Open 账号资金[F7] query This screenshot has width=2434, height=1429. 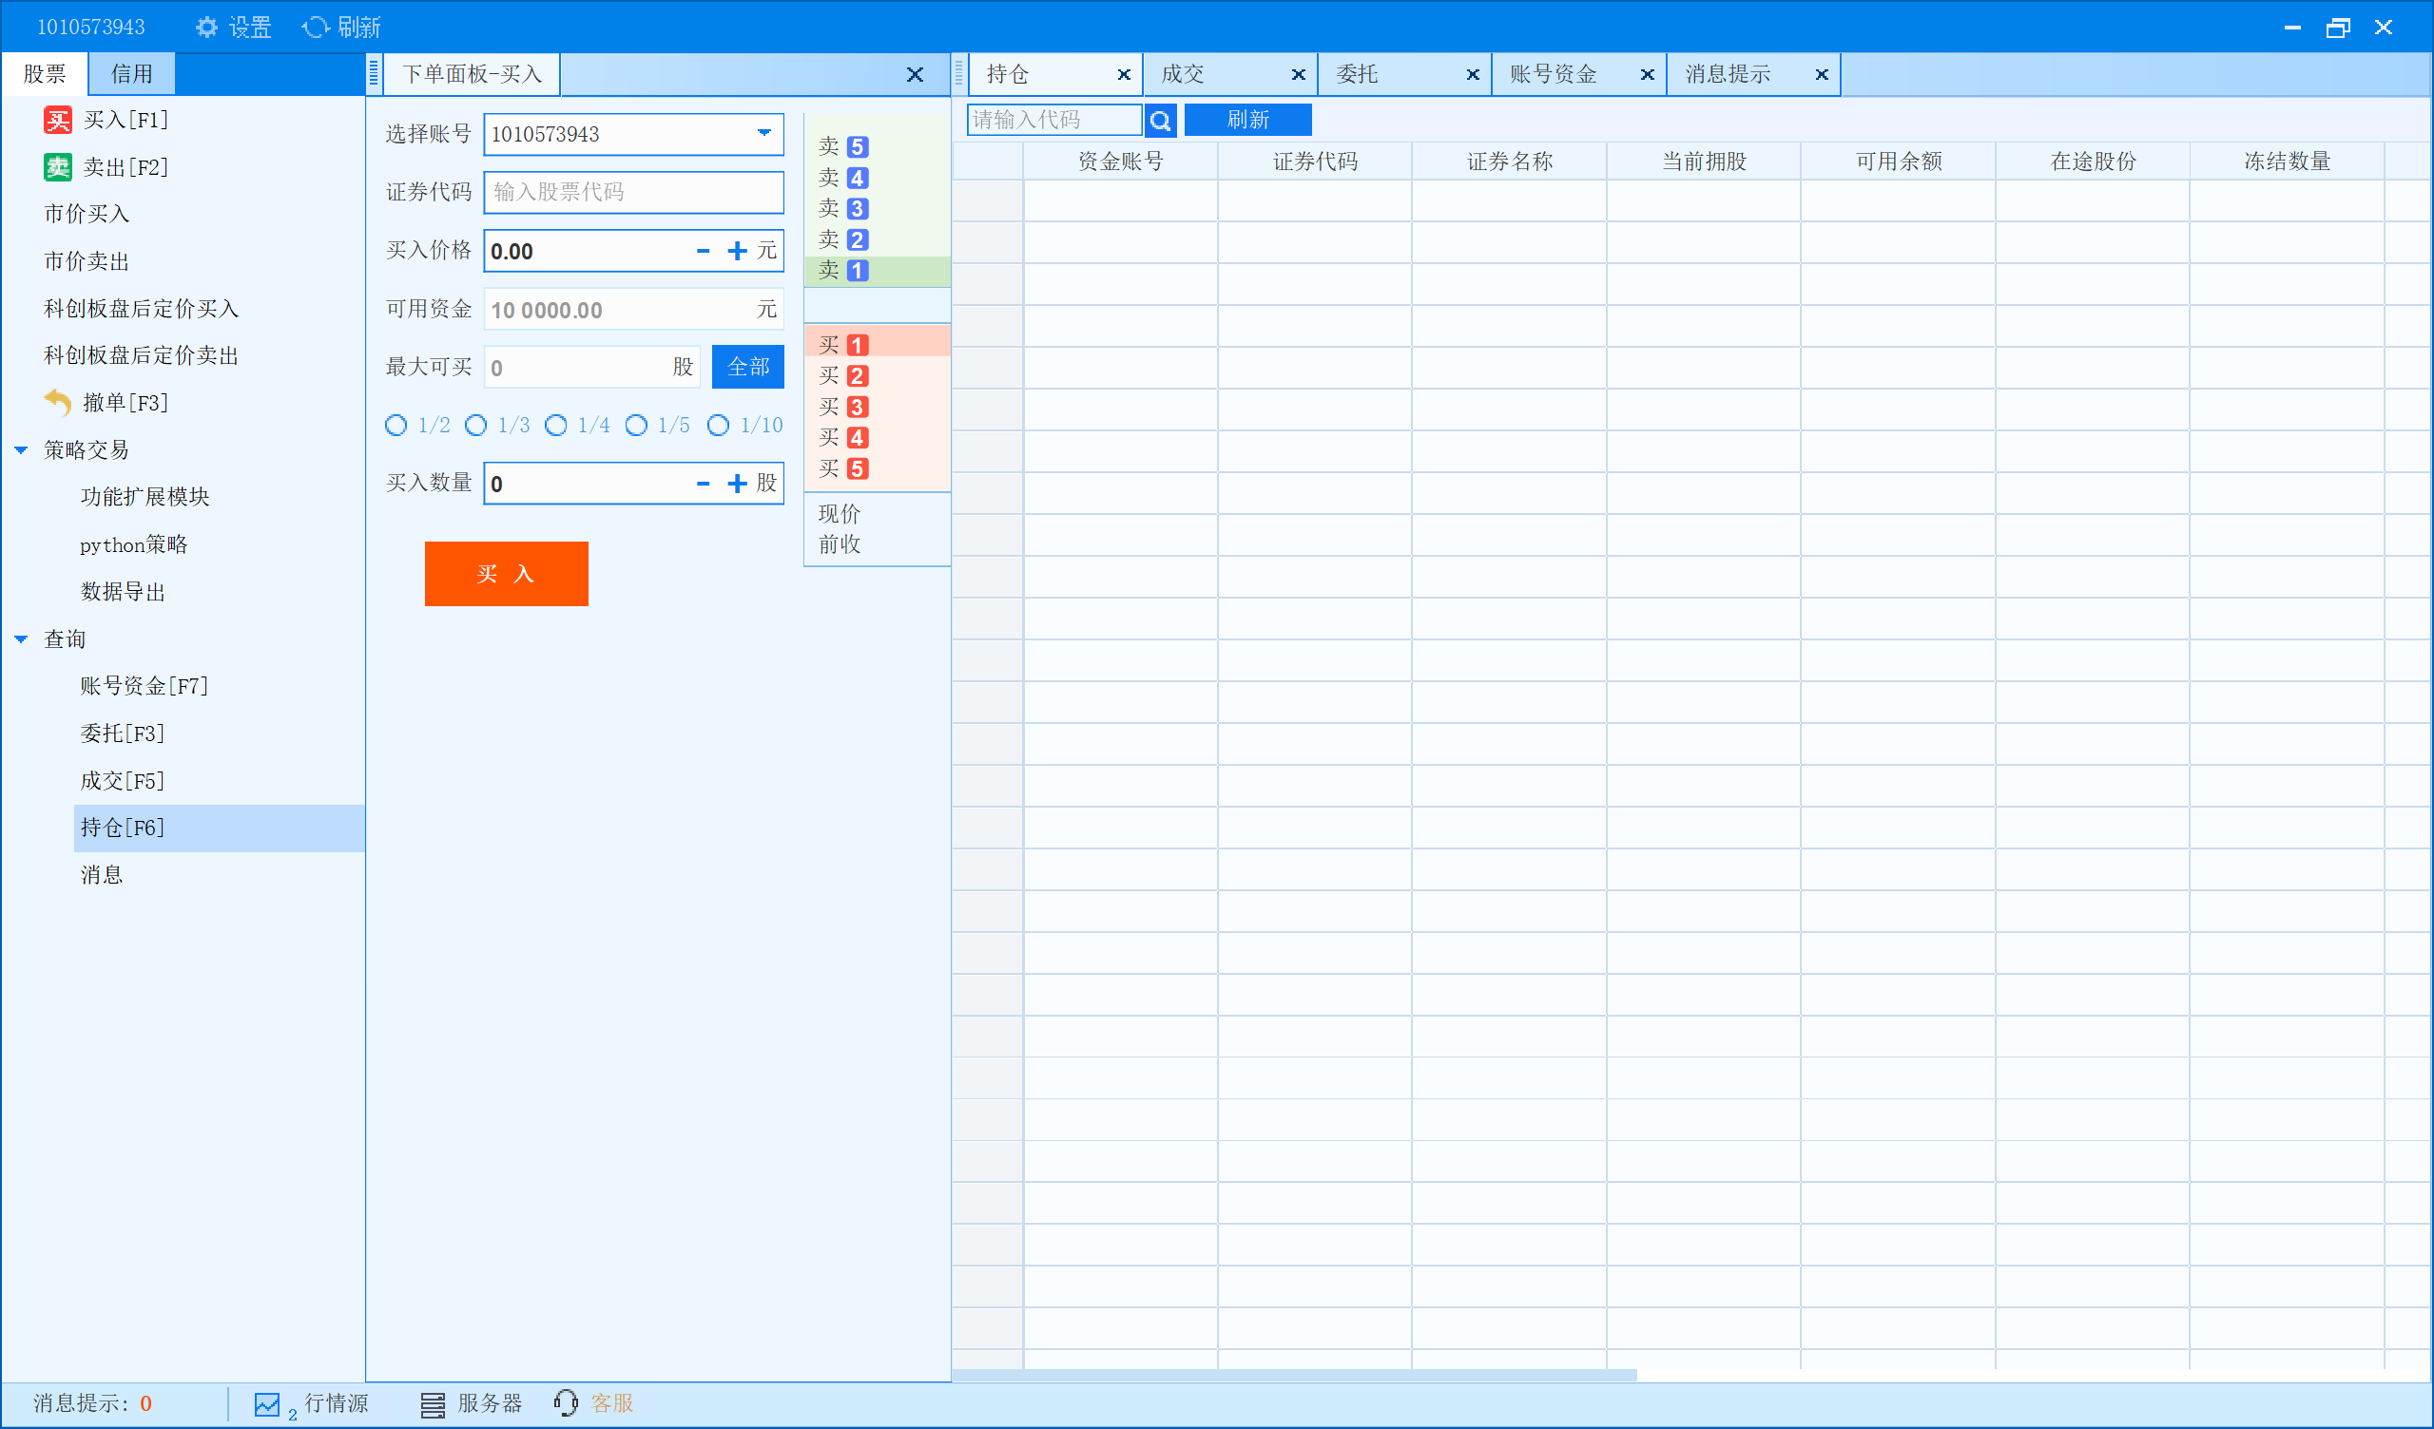coord(145,686)
